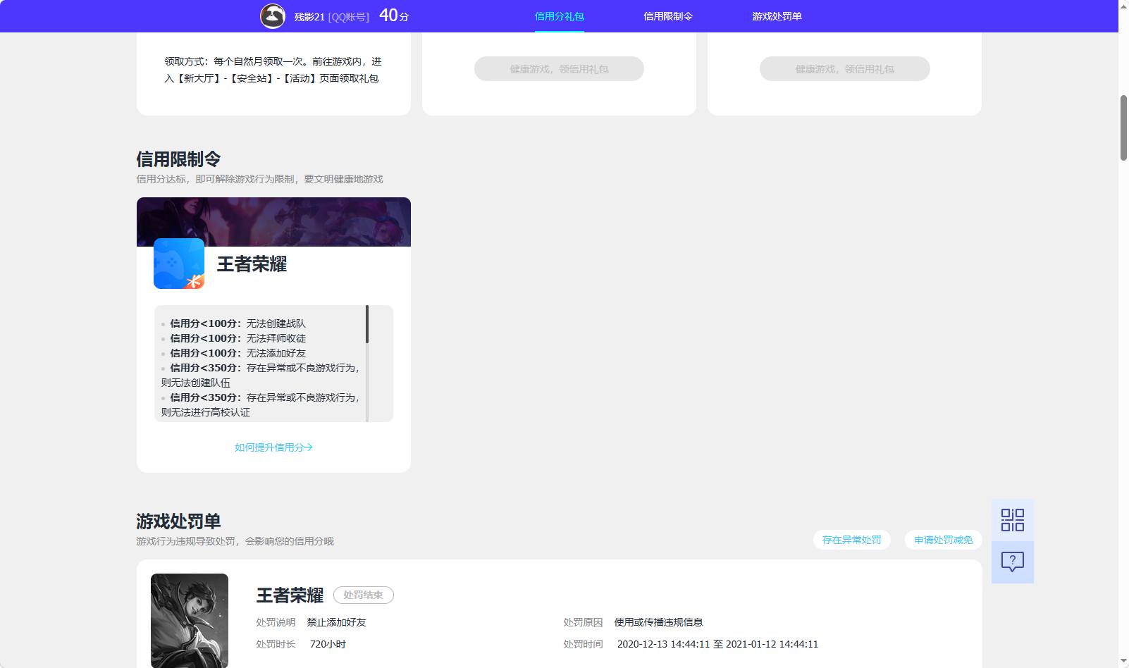The height and width of the screenshot is (668, 1129).
Task: Click the page scrollbar down arrow
Action: 1123,661
